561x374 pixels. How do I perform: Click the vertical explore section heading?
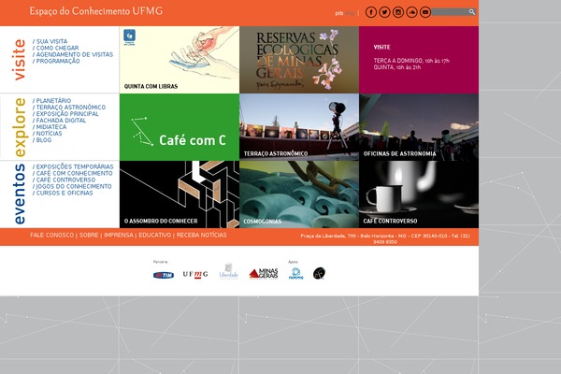pos(20,127)
